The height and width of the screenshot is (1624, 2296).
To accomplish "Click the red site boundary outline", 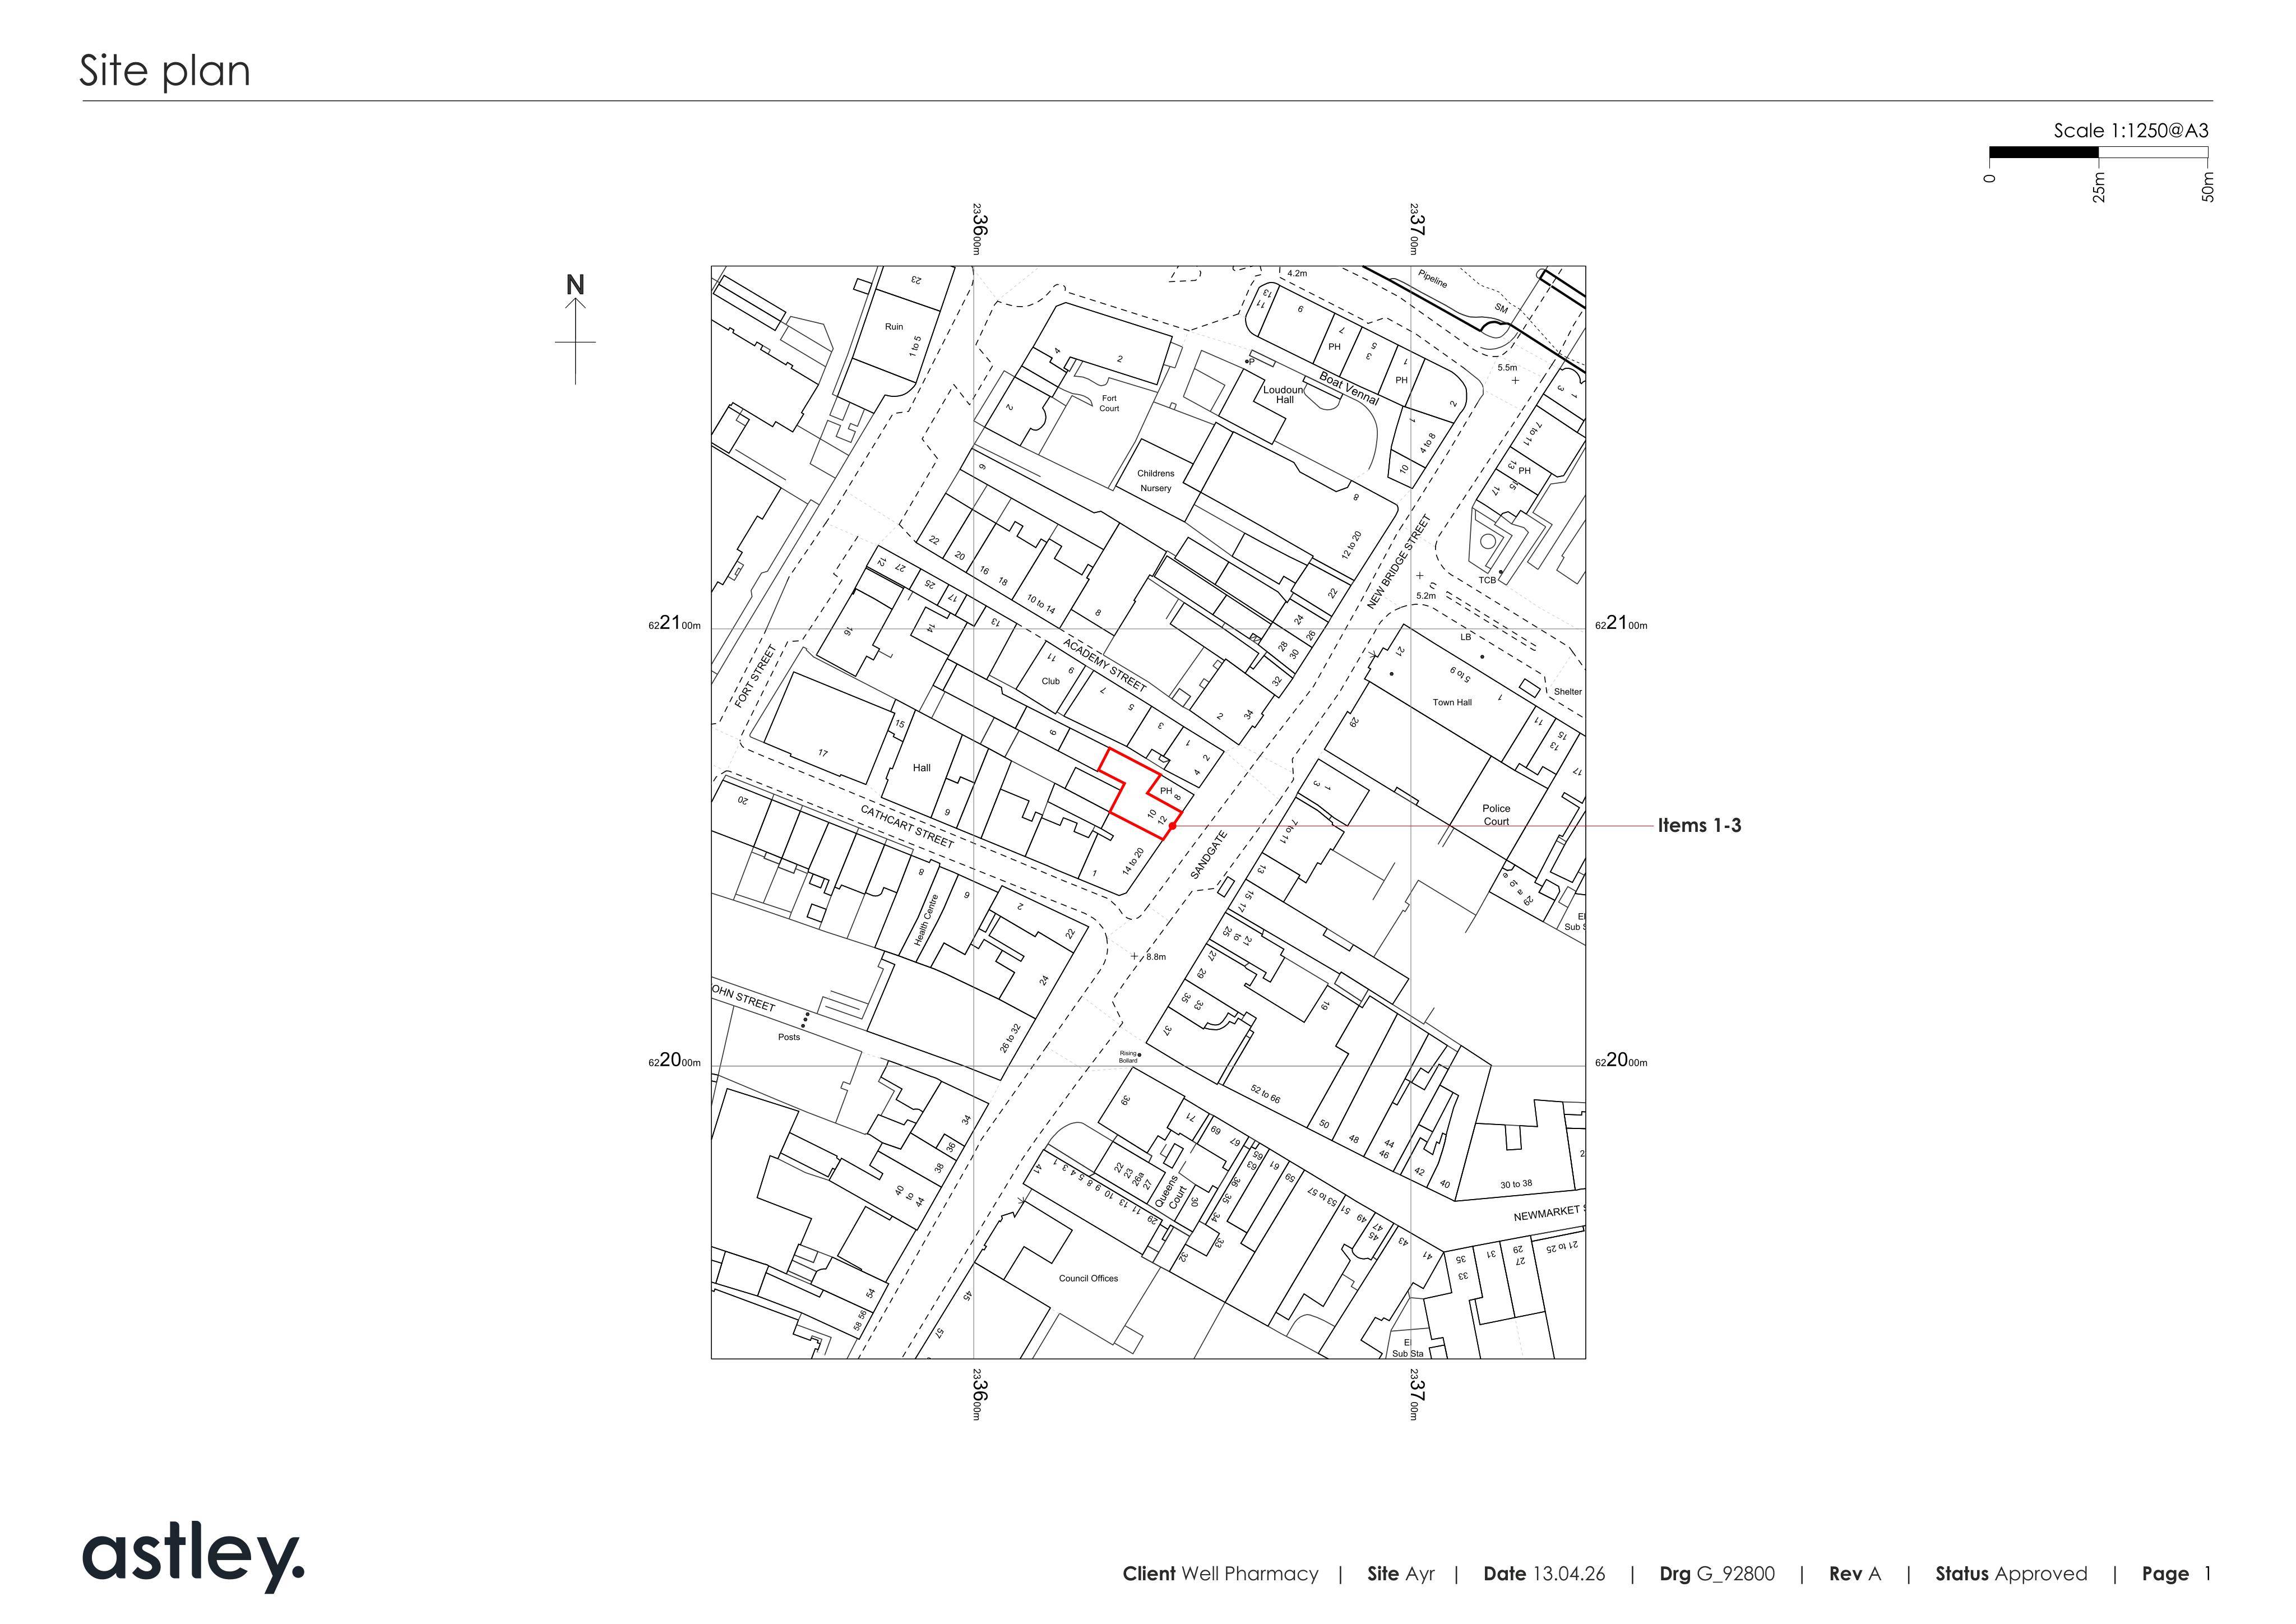I will pyautogui.click(x=1141, y=793).
